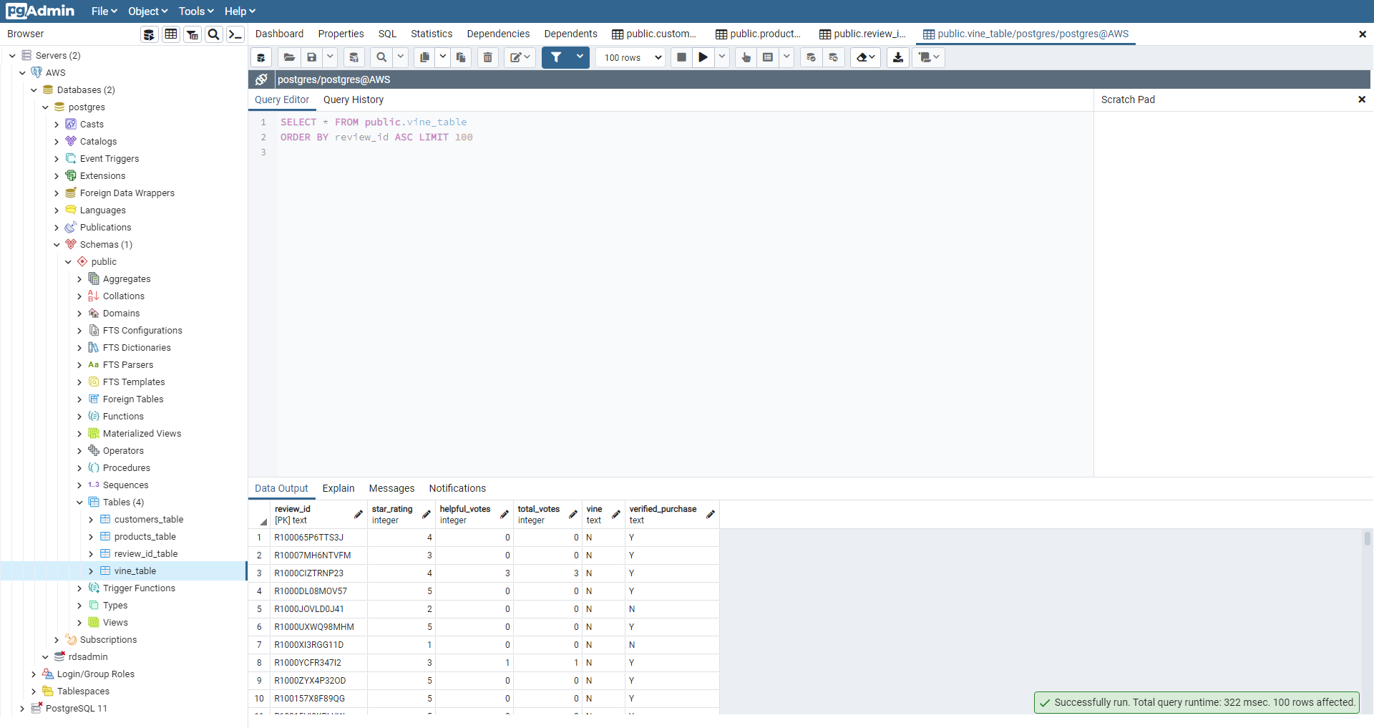Click the Filter funnel button

[556, 57]
